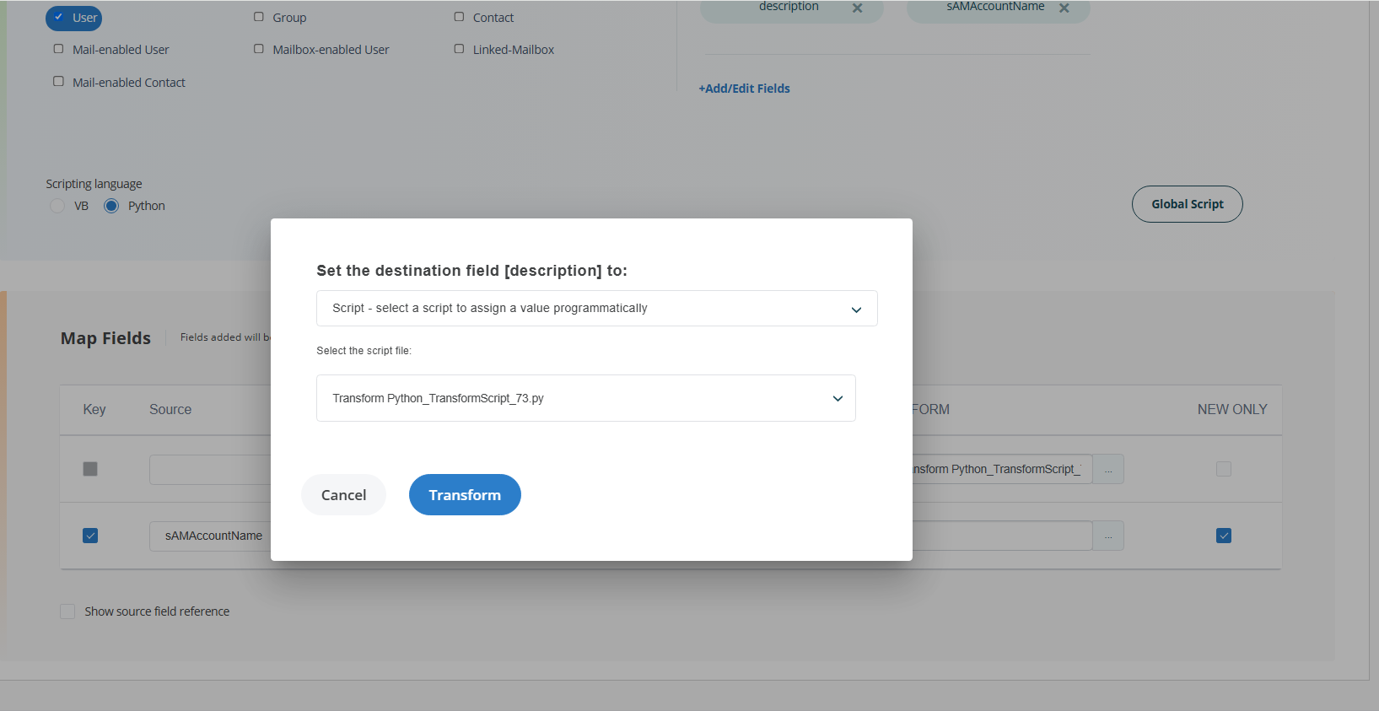This screenshot has height=711, width=1379.
Task: Uncheck New Only for sAMAccountName row
Action: tap(1223, 536)
